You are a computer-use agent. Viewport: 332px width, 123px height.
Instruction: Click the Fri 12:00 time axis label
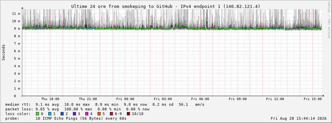point(275,99)
